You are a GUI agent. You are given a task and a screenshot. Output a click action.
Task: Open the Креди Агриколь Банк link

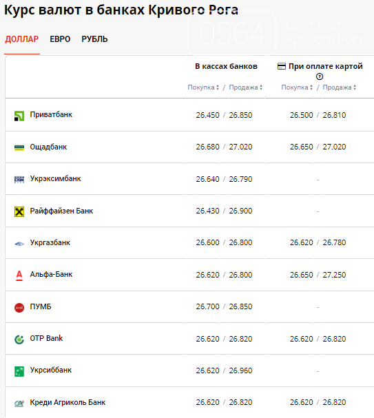click(67, 402)
